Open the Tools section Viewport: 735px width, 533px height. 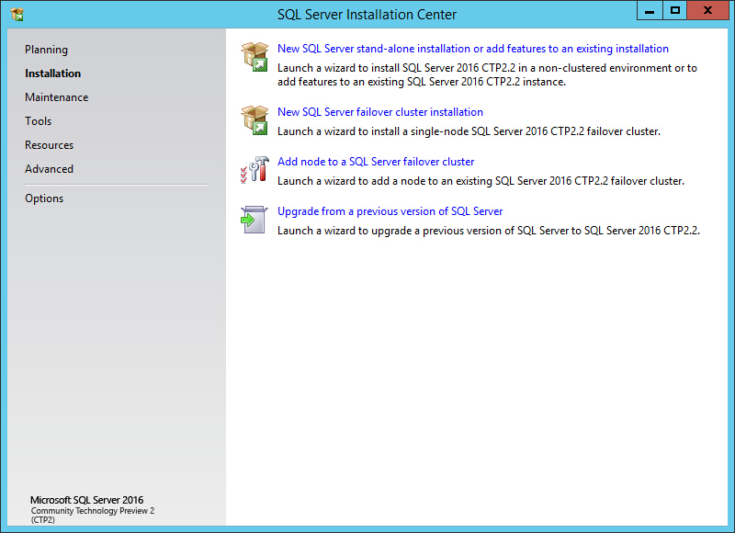38,121
